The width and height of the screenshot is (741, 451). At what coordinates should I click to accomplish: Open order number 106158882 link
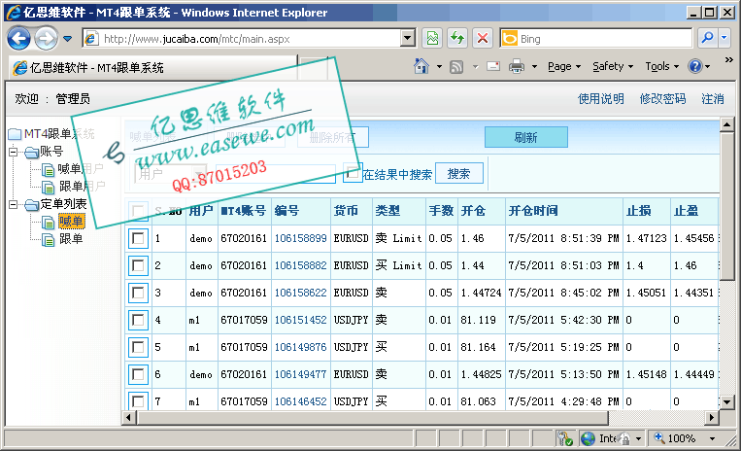pyautogui.click(x=300, y=265)
